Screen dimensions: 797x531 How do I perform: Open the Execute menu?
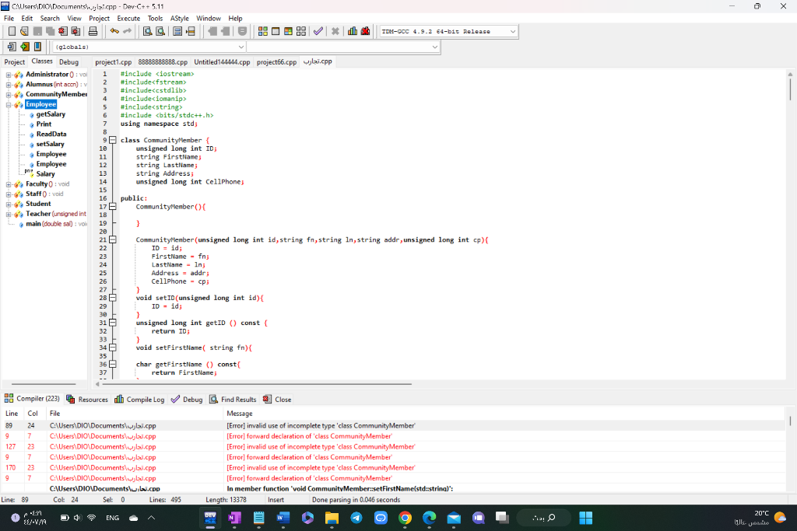coord(128,18)
